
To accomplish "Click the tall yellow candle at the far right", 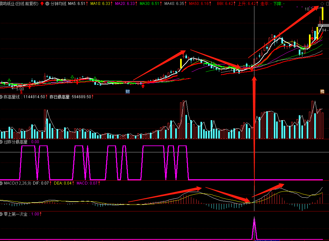I will point(322,13).
